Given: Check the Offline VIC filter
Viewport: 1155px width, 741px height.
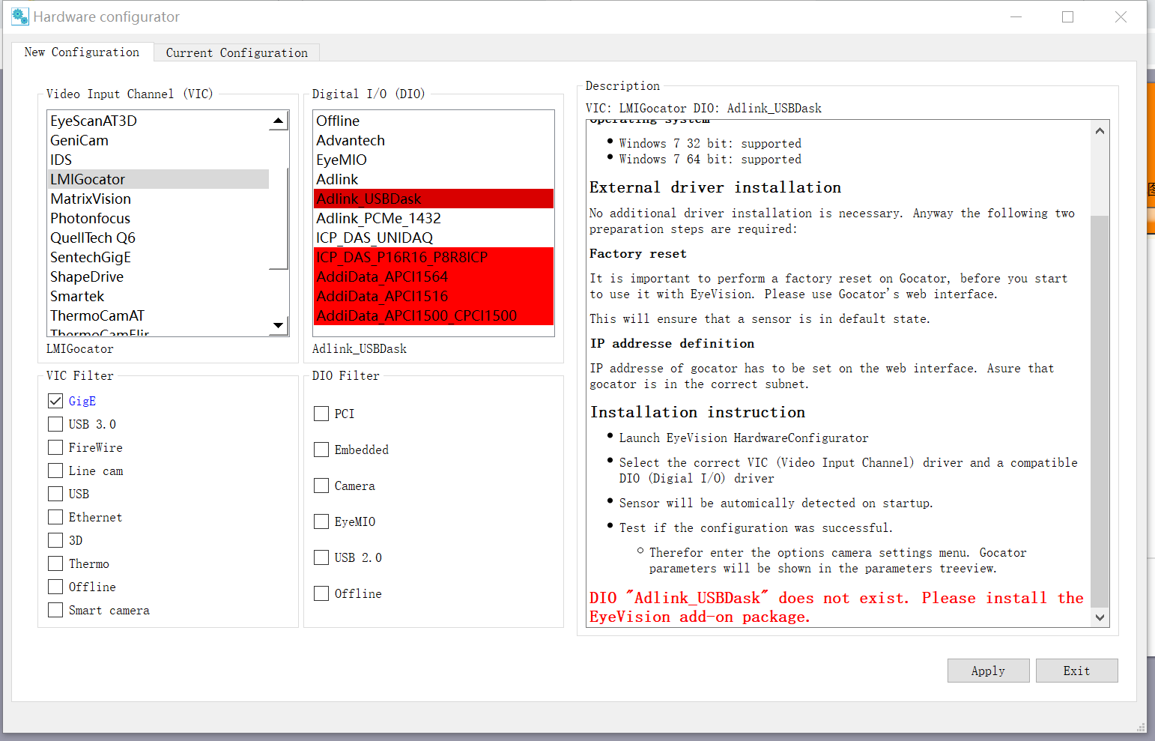Looking at the screenshot, I should 55,587.
